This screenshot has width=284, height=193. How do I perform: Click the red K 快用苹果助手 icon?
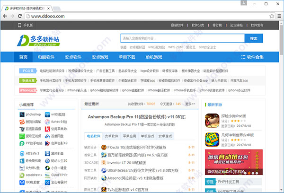click(x=47, y=129)
